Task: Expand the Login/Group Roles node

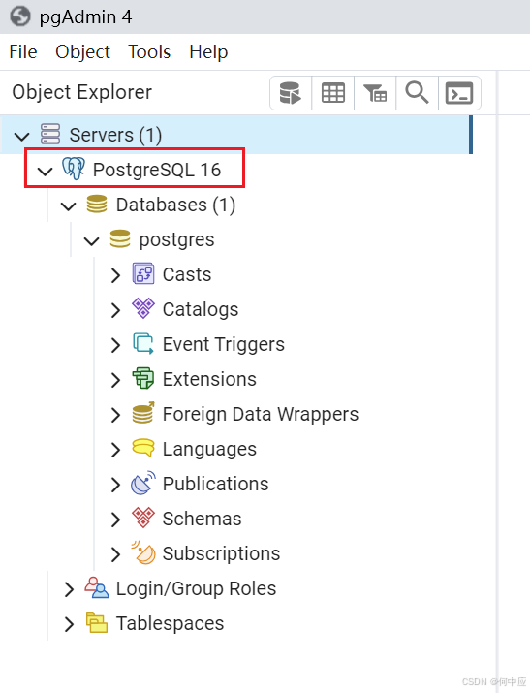Action: (x=69, y=589)
